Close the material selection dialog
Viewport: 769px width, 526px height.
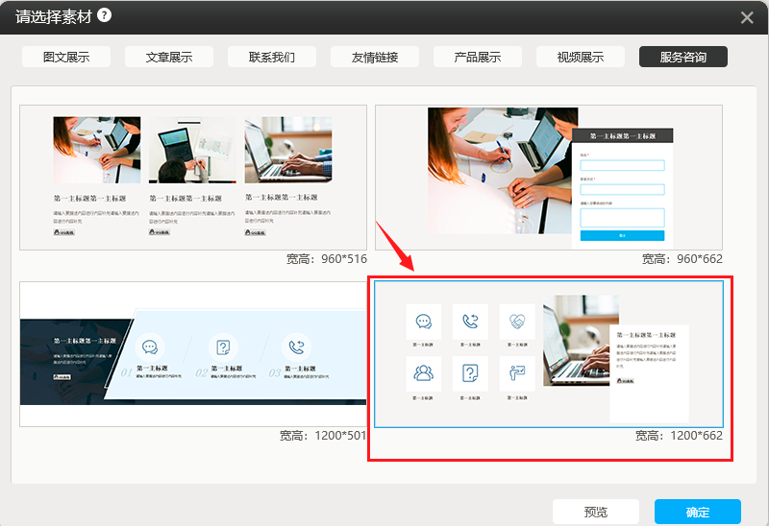pos(747,17)
